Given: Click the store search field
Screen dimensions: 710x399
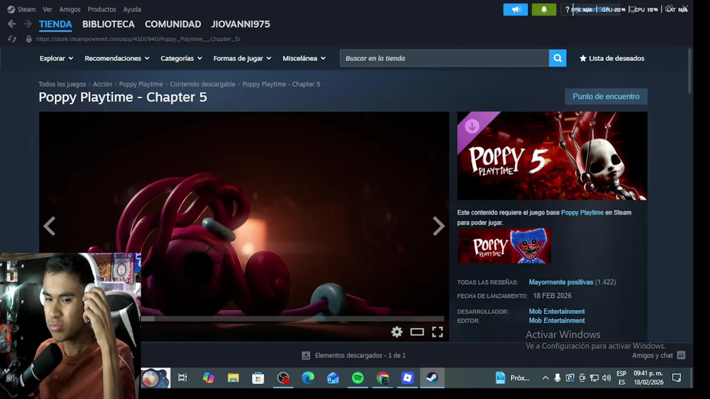Looking at the screenshot, I should click(444, 58).
